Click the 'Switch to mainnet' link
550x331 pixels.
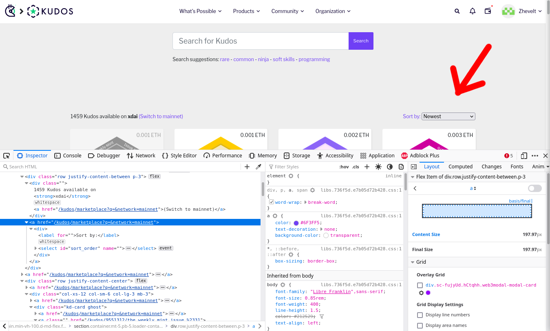(161, 117)
